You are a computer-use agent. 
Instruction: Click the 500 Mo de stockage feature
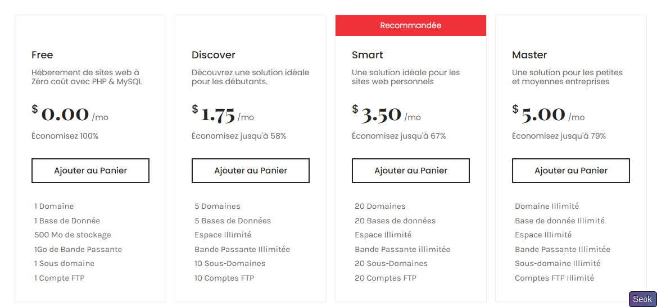(x=73, y=235)
